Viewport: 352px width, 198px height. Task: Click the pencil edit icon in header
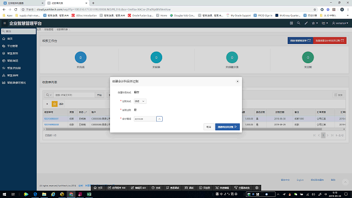point(306,23)
